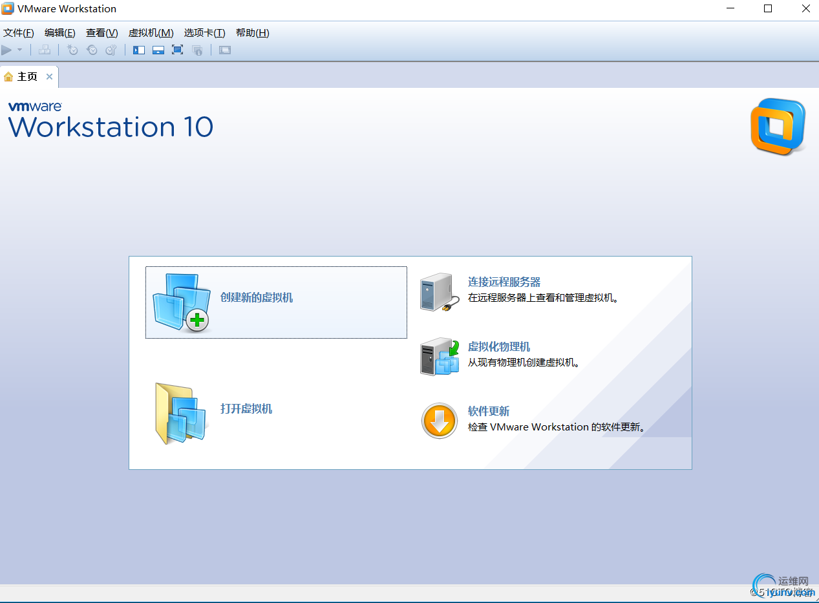Click the home icon on 主页 tab
This screenshot has width=819, height=603.
(x=8, y=77)
